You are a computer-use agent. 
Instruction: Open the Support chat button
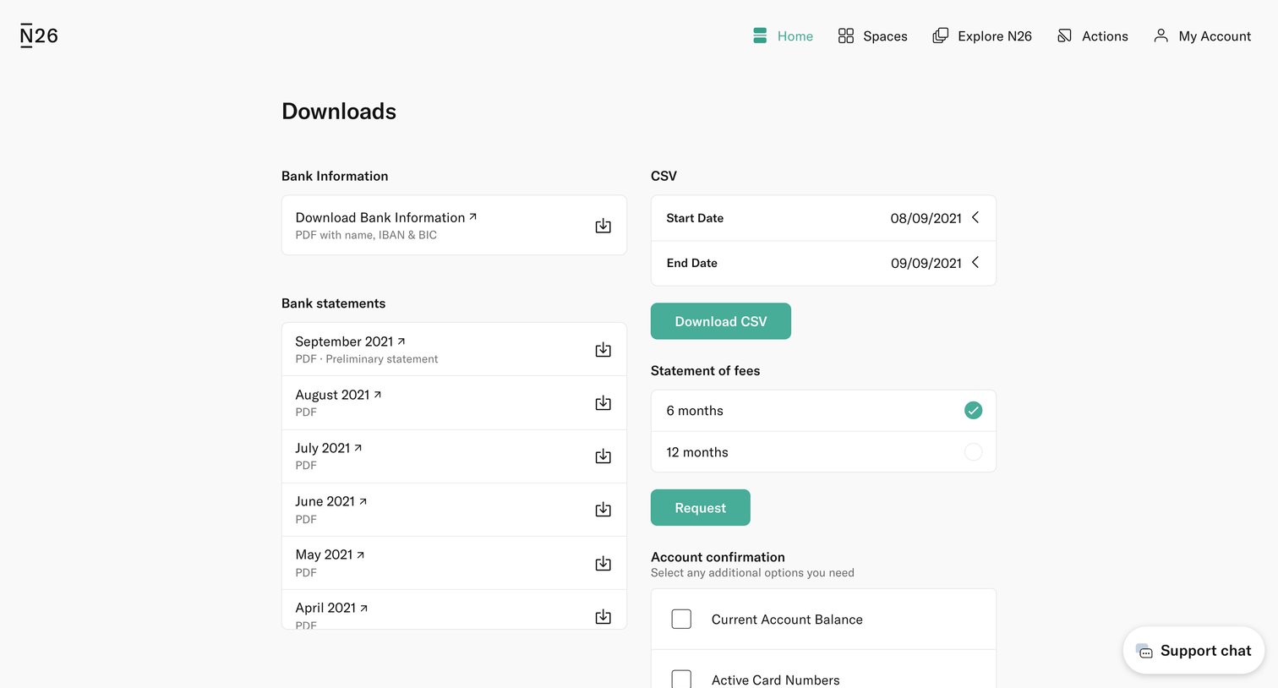1193,651
